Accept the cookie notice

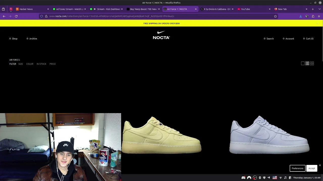[x=312, y=168]
